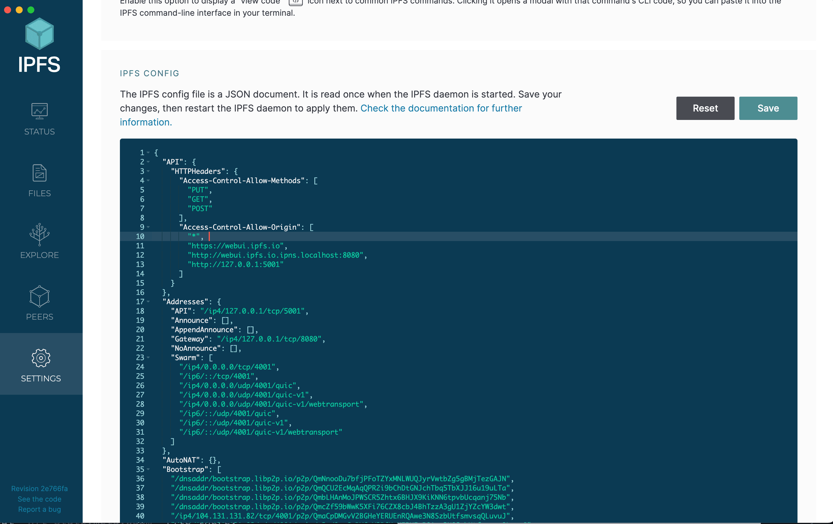Click the IPFS cube logo
Viewport: 833px width, 524px height.
pos(39,33)
